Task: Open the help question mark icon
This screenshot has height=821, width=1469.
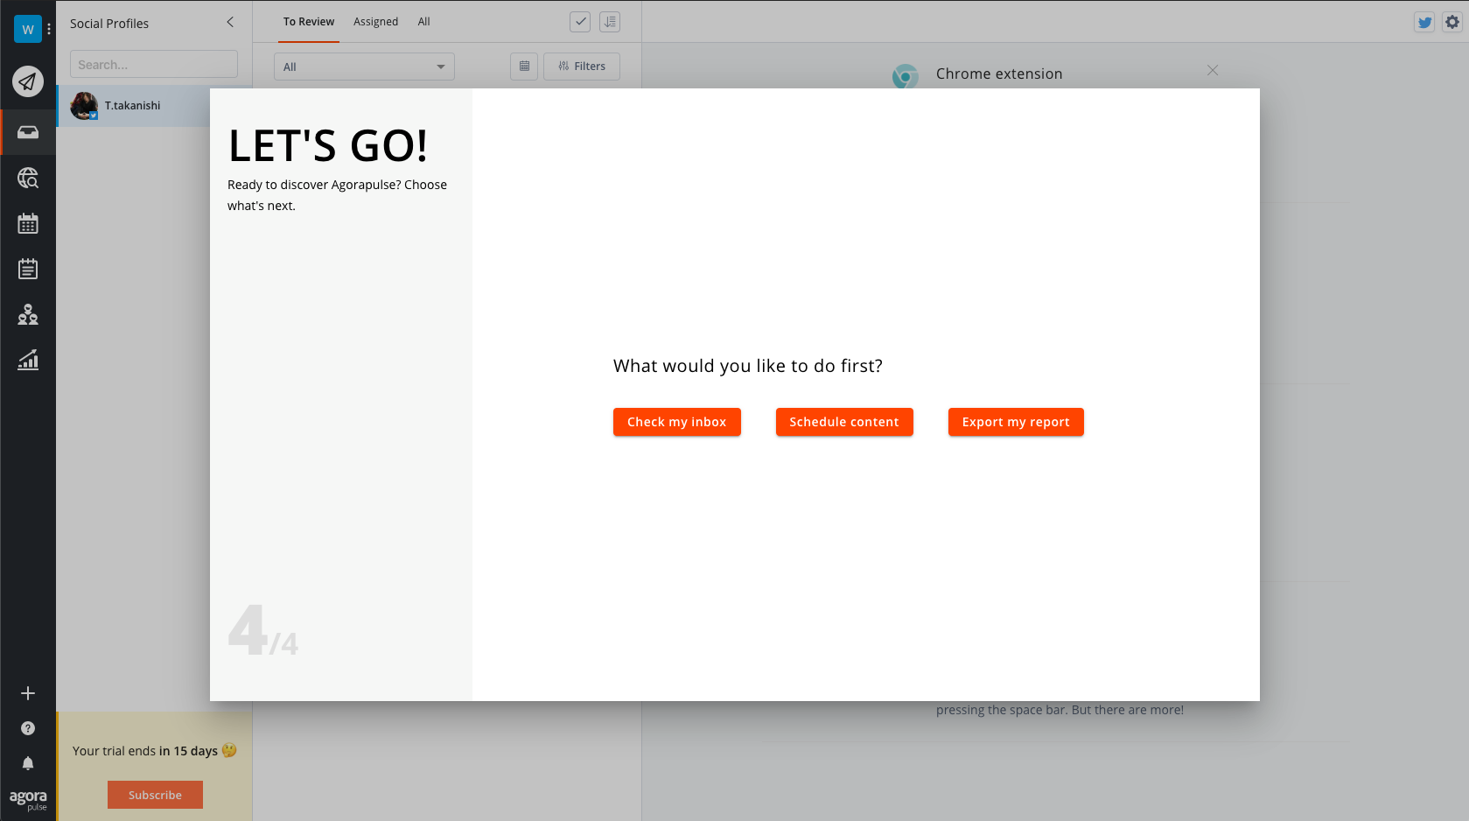Action: [x=28, y=728]
